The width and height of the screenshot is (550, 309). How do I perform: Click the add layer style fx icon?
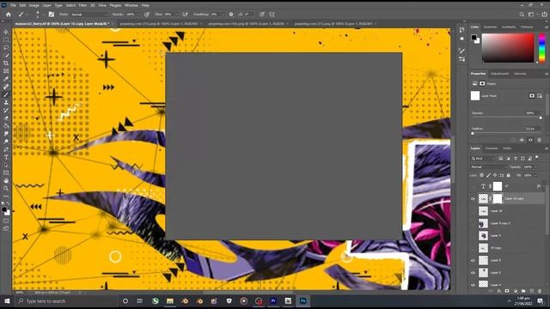point(498,291)
